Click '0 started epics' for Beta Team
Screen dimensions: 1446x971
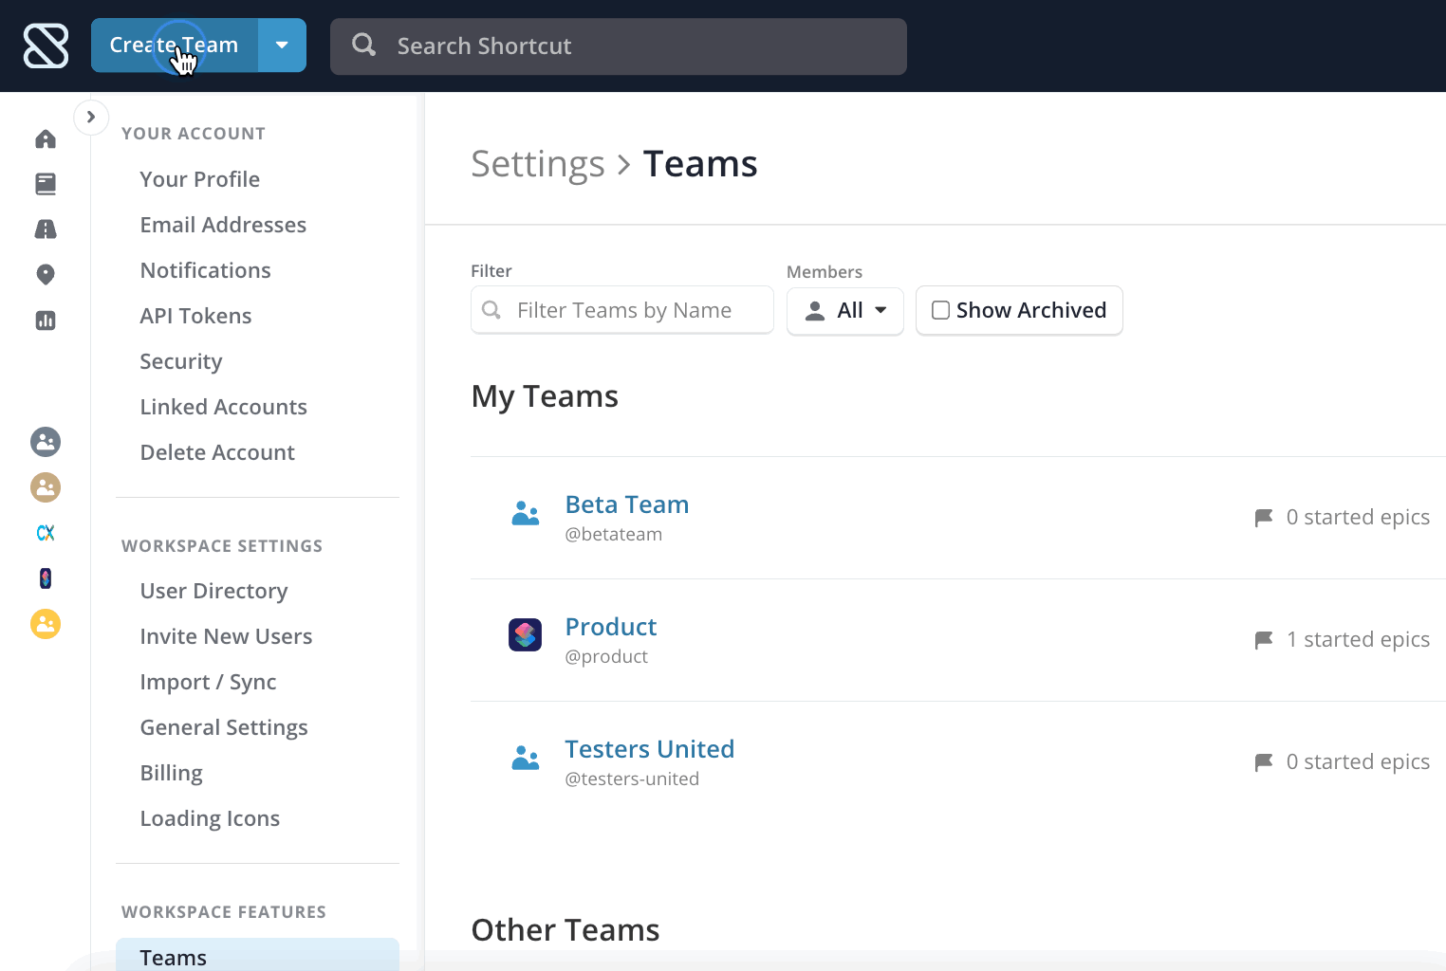click(x=1358, y=517)
